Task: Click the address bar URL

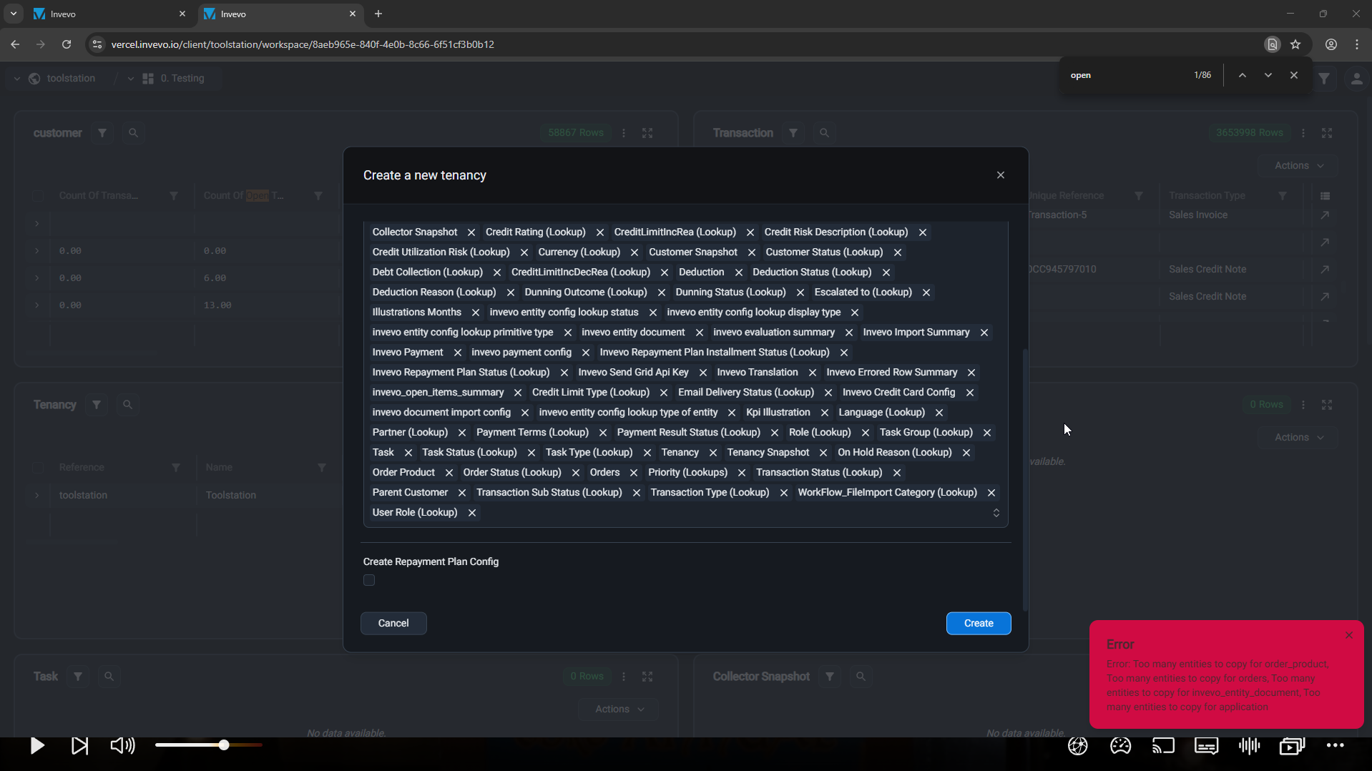Action: point(303,44)
